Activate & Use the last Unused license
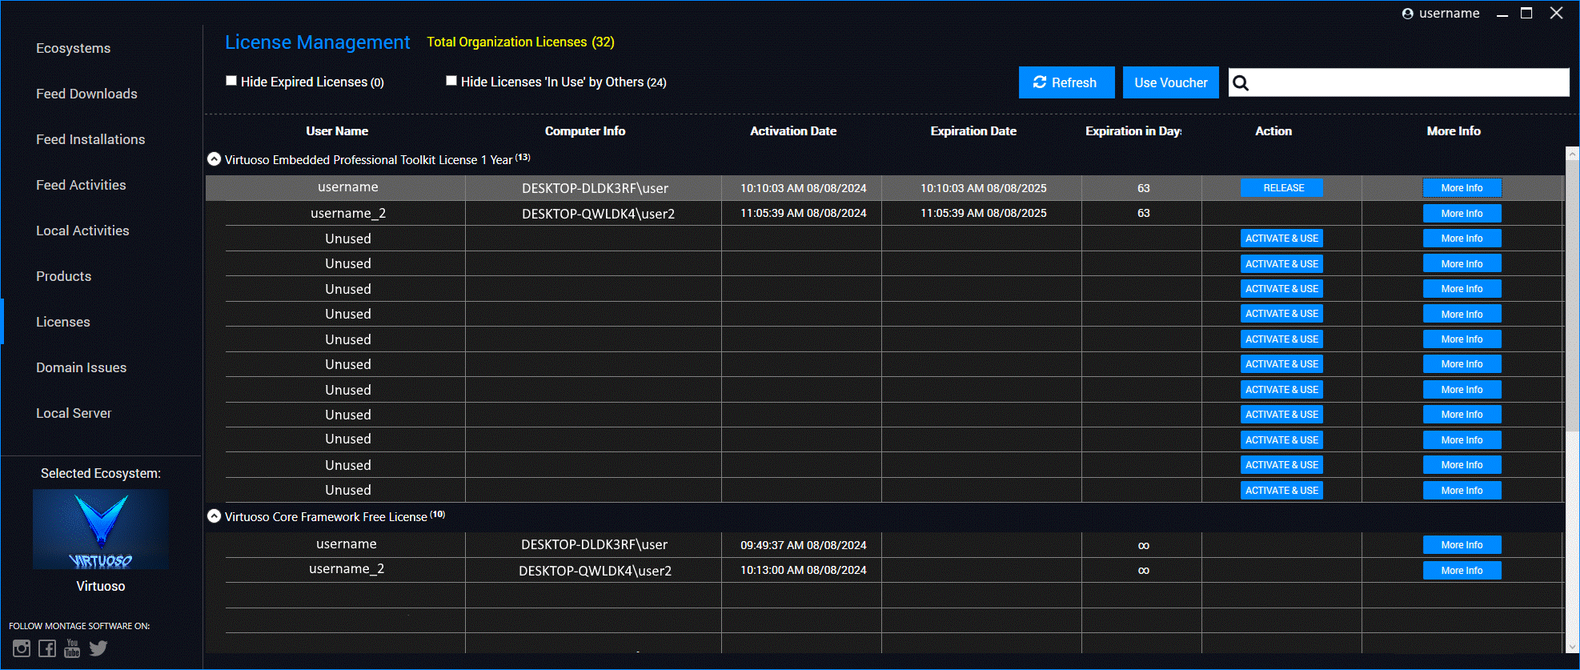 1282,491
